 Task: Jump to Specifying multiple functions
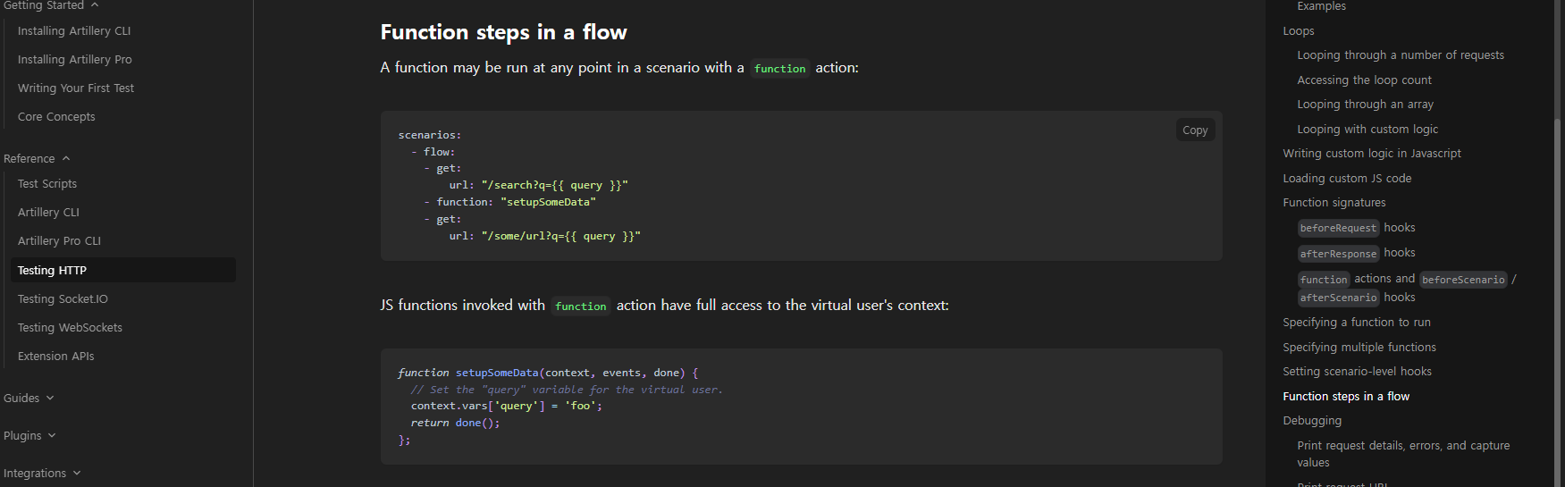[1359, 347]
